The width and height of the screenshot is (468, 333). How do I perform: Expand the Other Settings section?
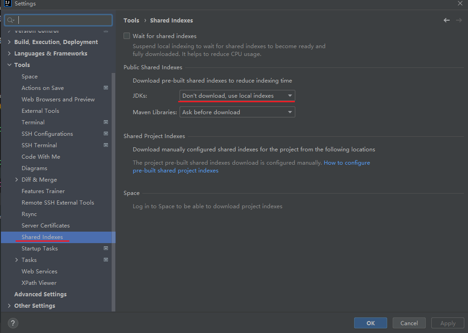(9, 305)
